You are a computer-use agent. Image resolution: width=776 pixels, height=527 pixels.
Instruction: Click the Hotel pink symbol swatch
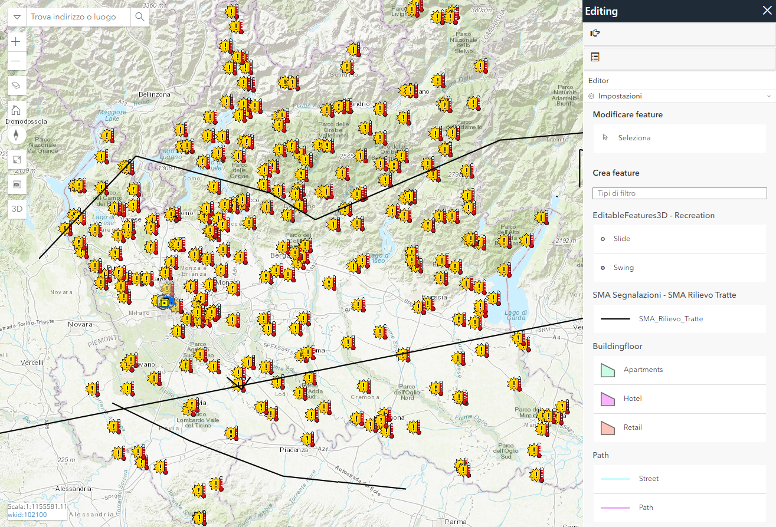[608, 399]
